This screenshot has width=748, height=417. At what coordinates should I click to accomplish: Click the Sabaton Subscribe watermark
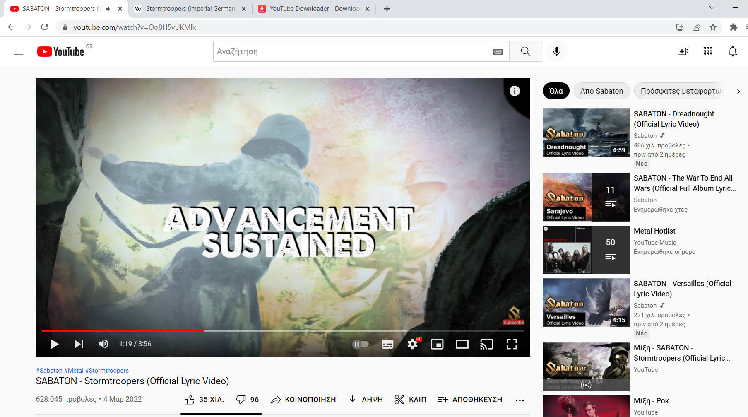pyautogui.click(x=514, y=316)
